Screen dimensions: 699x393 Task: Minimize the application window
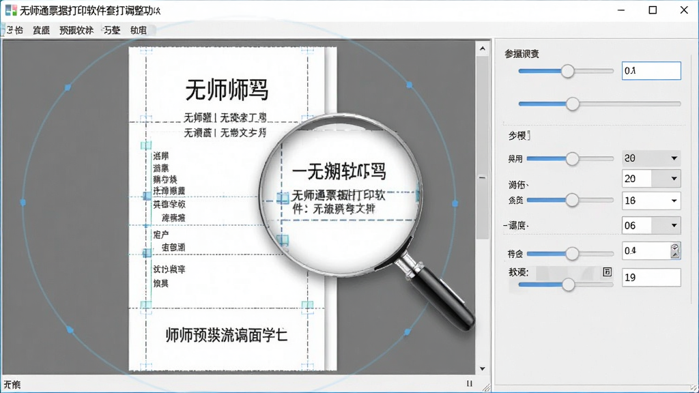click(x=621, y=10)
